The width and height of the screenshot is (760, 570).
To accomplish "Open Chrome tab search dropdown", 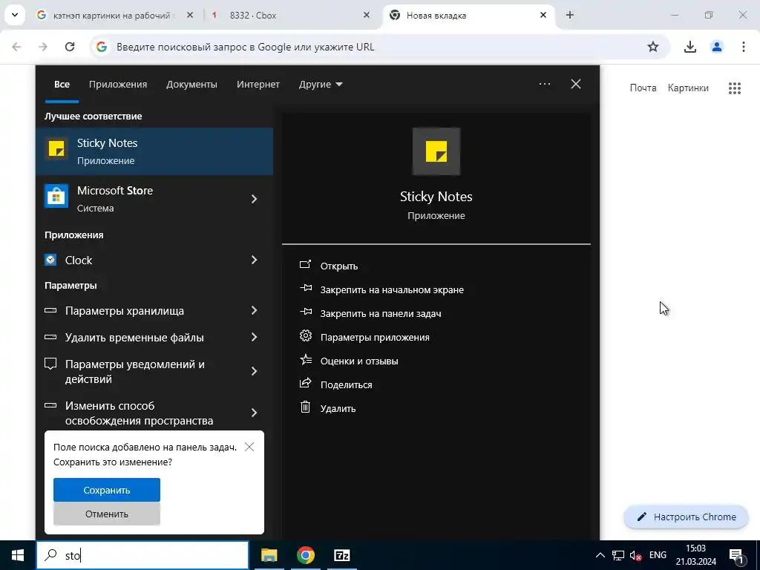I will click(x=15, y=15).
